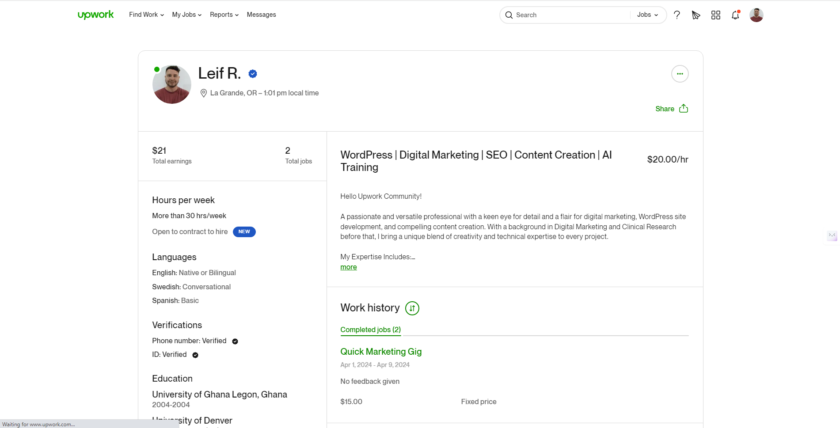This screenshot has height=428, width=840.
Task: Expand overview with the more link
Action: point(349,267)
